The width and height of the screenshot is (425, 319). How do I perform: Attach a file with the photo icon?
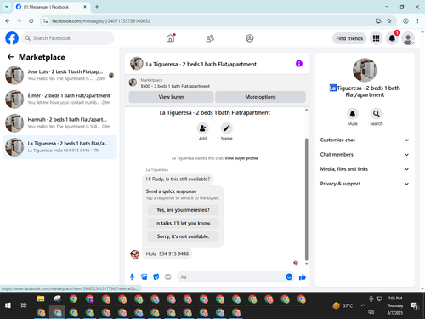tap(144, 276)
